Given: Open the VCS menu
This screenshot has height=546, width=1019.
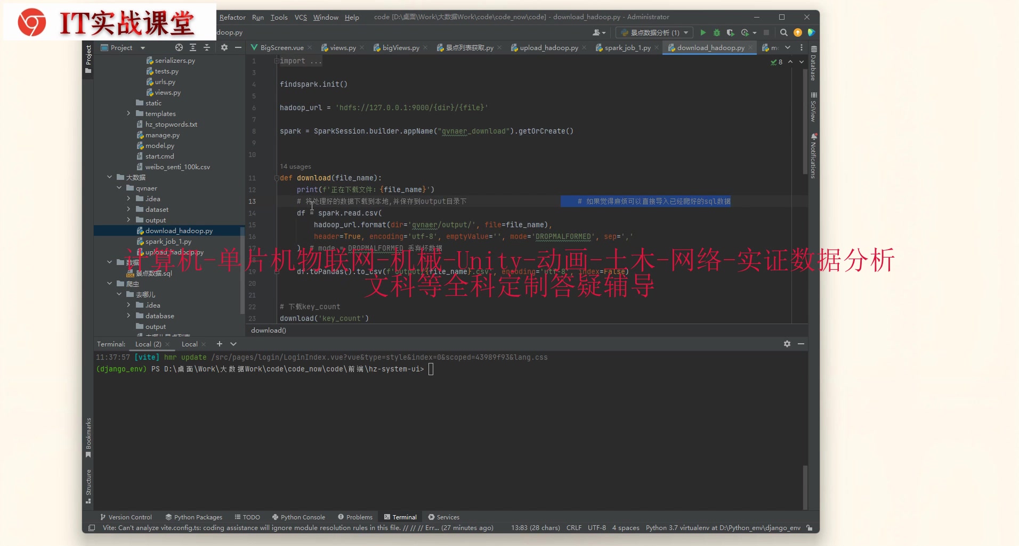Looking at the screenshot, I should click(x=301, y=17).
